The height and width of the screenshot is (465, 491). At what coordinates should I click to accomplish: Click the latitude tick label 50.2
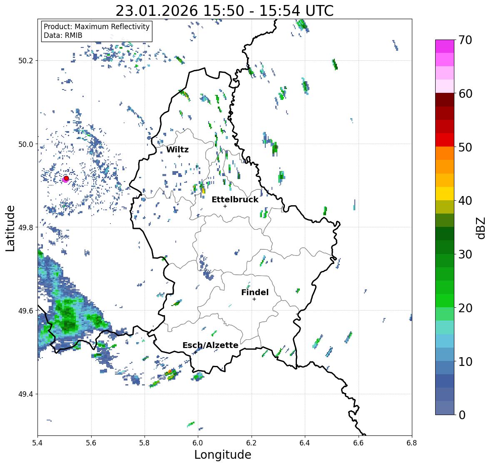26,61
